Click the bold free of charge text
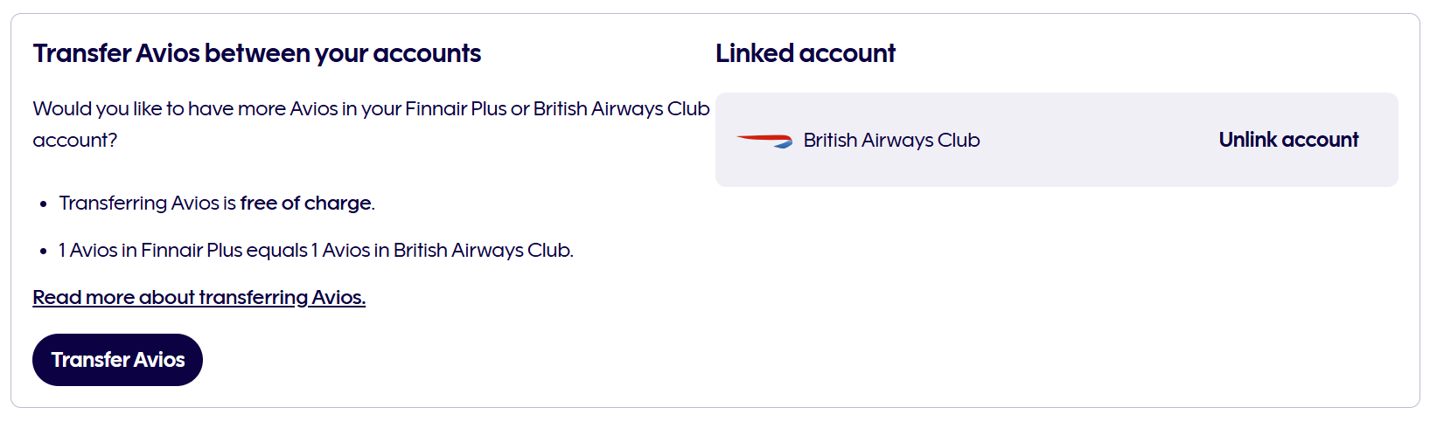The image size is (1444, 435). 305,203
